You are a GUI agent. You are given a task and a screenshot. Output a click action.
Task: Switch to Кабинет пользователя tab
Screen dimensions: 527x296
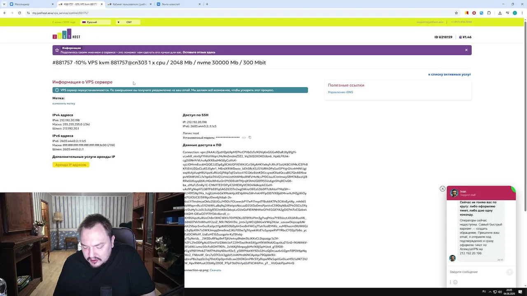click(130, 4)
